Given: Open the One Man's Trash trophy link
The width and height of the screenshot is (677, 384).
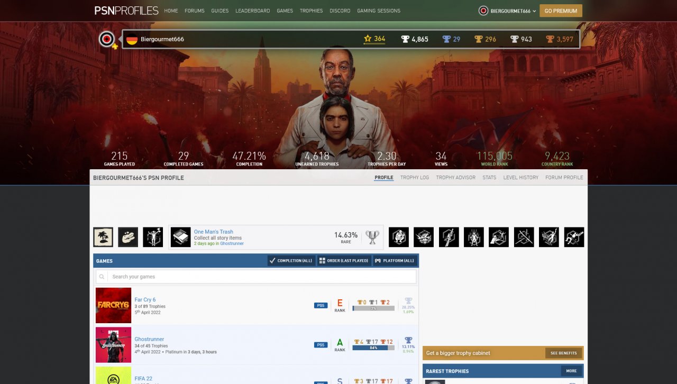Looking at the screenshot, I should coord(214,232).
